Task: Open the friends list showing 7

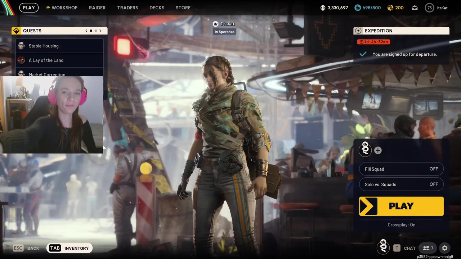Action: pyautogui.click(x=428, y=248)
